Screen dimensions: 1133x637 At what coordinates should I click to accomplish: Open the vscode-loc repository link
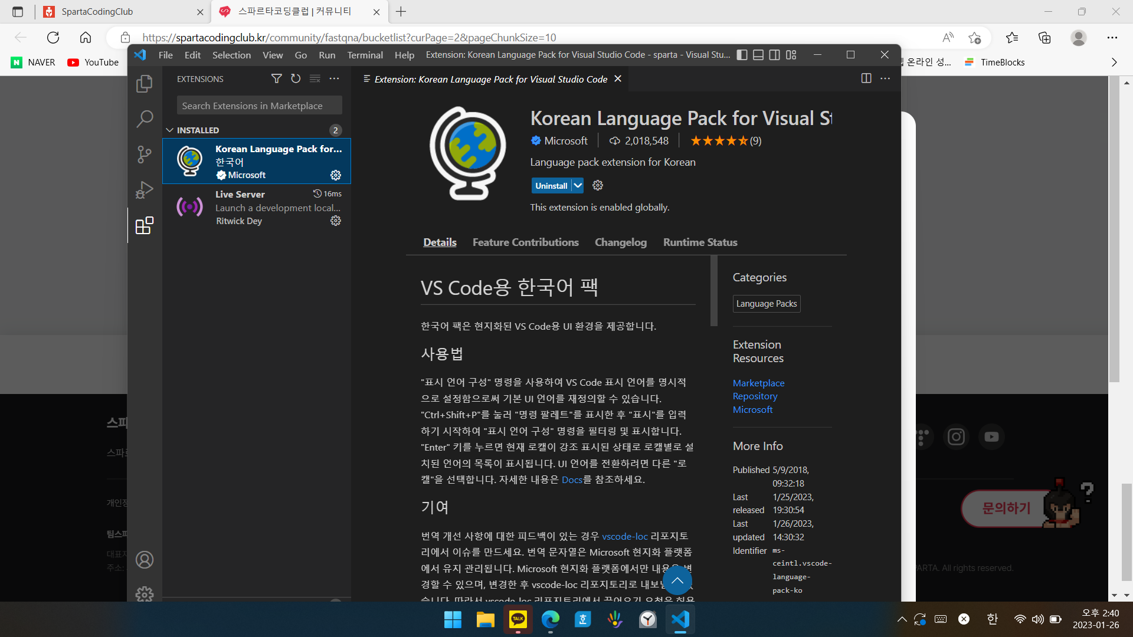[624, 536]
